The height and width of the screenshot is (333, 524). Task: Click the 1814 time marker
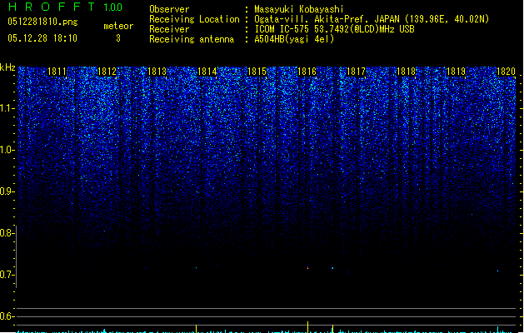coord(207,72)
